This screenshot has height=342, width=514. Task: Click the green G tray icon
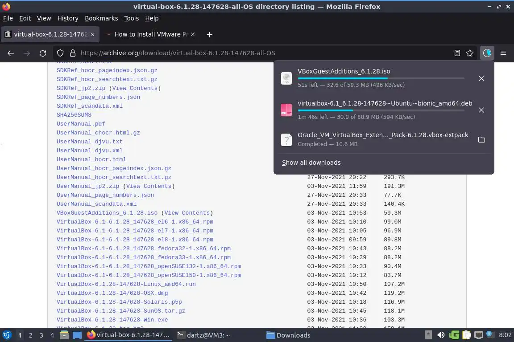click(x=454, y=335)
